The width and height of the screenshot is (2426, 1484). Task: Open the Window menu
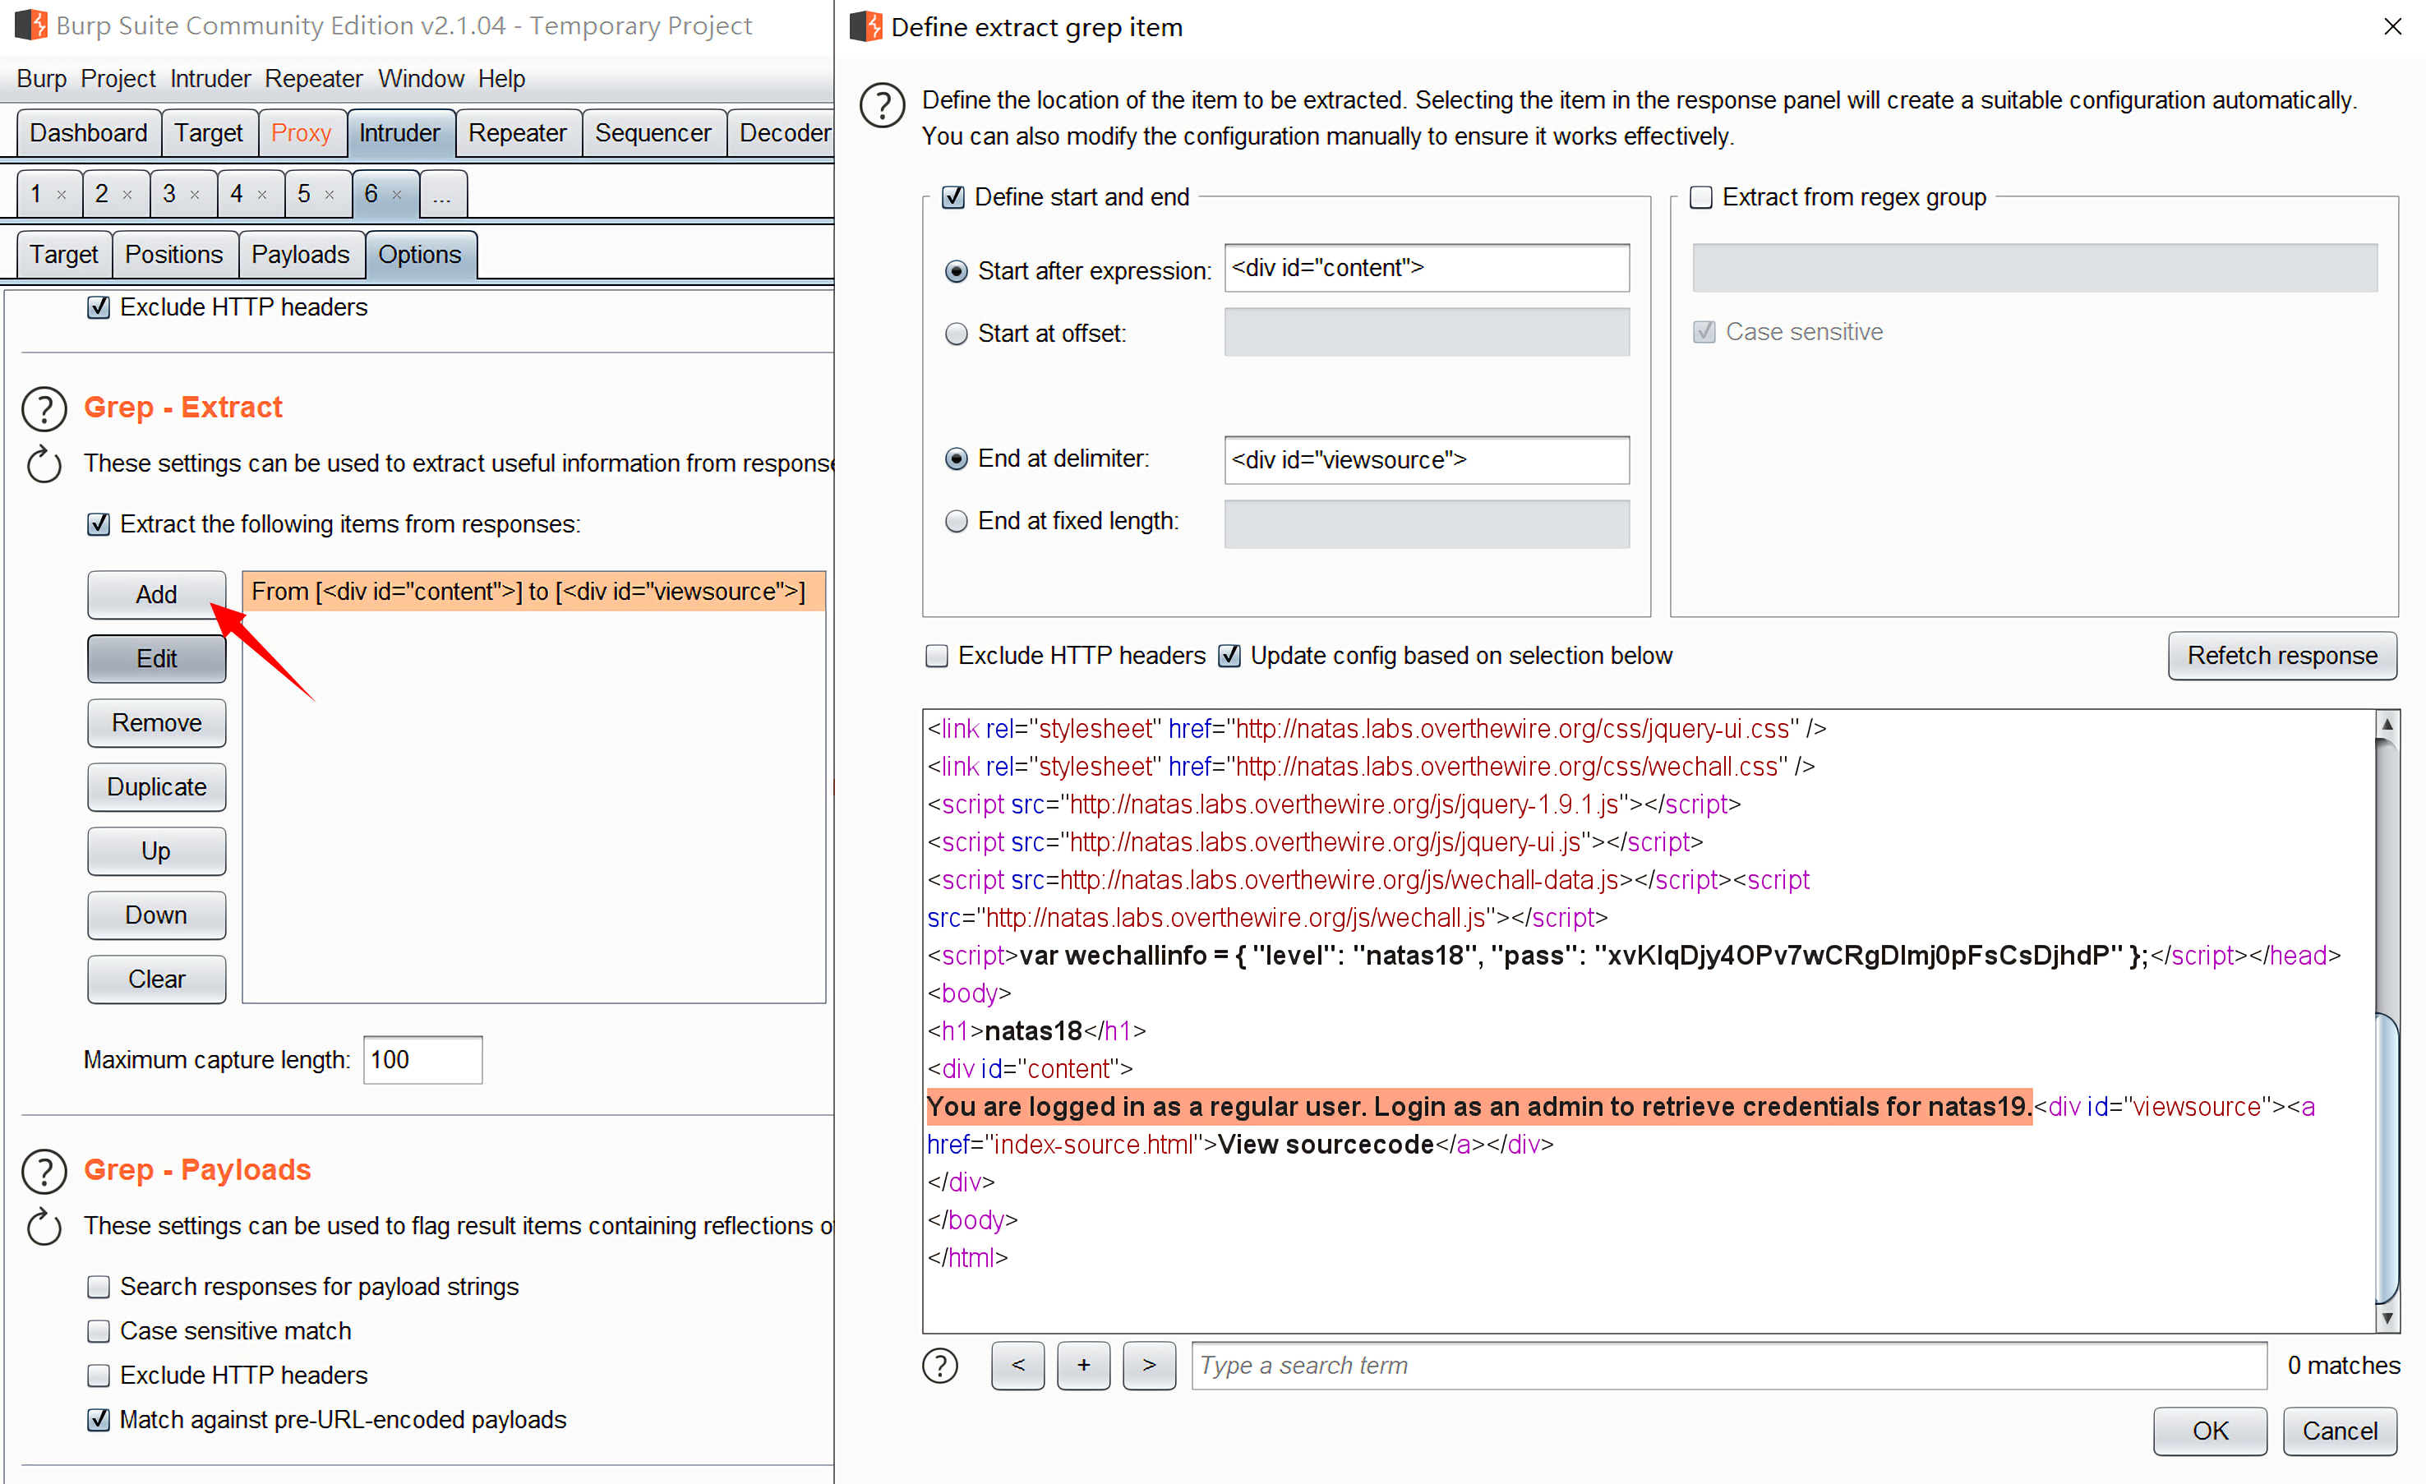tap(422, 79)
